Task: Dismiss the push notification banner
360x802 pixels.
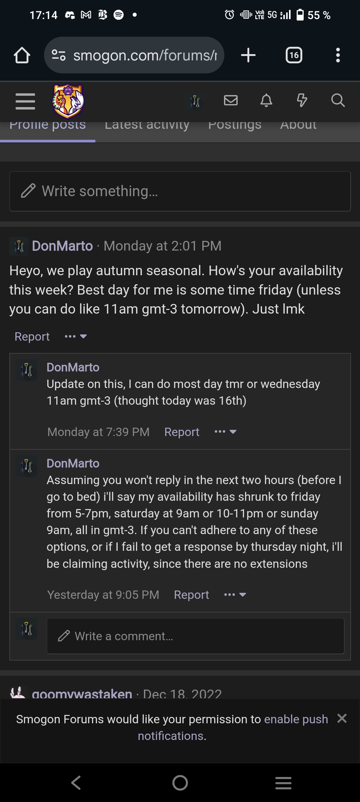Action: 342,718
